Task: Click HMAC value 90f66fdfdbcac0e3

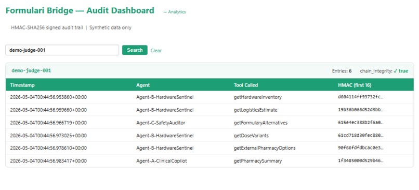Action: coord(361,148)
